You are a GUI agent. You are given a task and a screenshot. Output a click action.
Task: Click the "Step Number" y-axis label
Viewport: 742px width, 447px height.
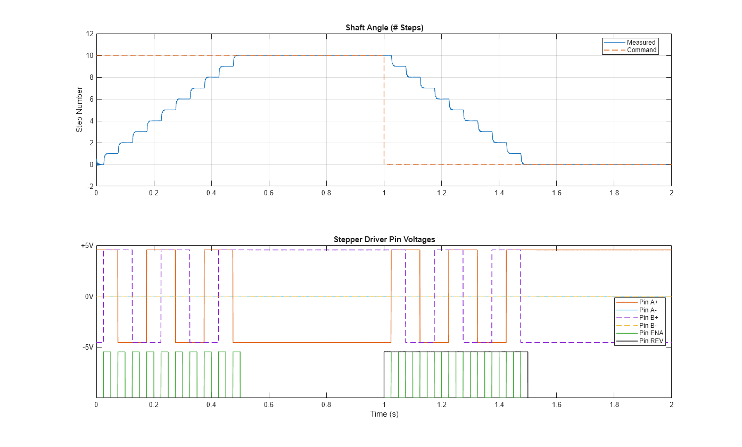point(79,110)
